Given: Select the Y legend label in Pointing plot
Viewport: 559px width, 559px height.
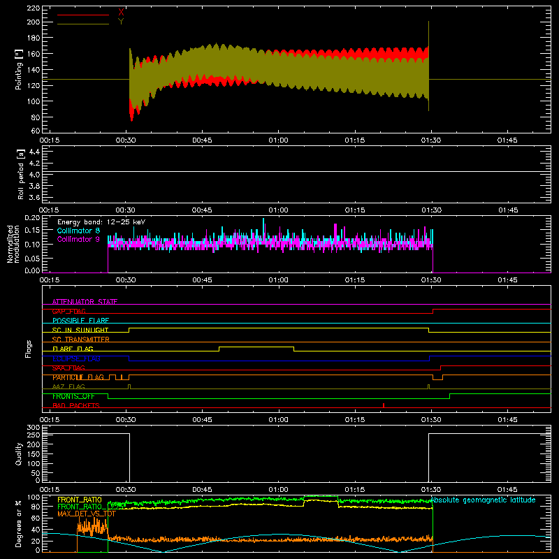Looking at the screenshot, I should tap(121, 22).
